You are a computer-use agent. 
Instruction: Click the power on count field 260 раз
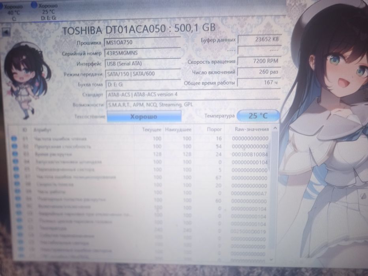coord(259,72)
